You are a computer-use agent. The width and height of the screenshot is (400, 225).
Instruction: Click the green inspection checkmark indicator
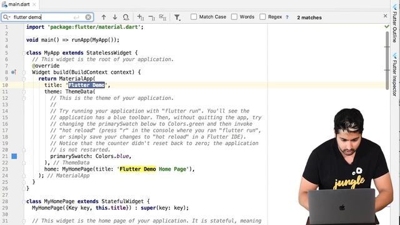pyautogui.click(x=387, y=26)
